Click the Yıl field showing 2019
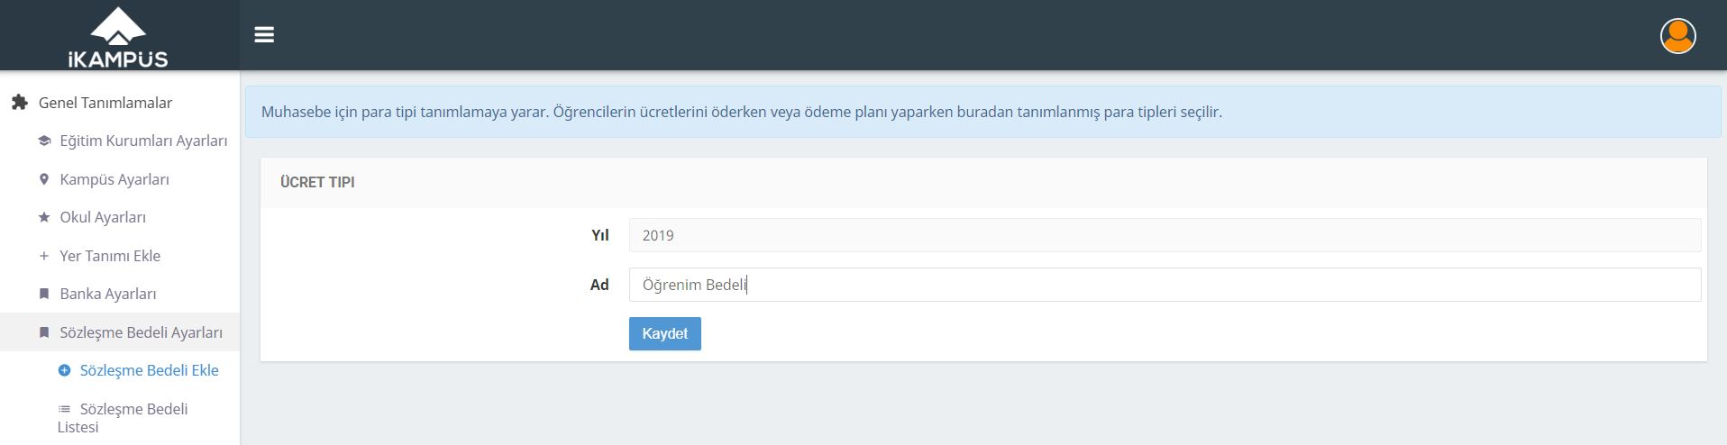Screen dimensions: 1727x445 1165,235
